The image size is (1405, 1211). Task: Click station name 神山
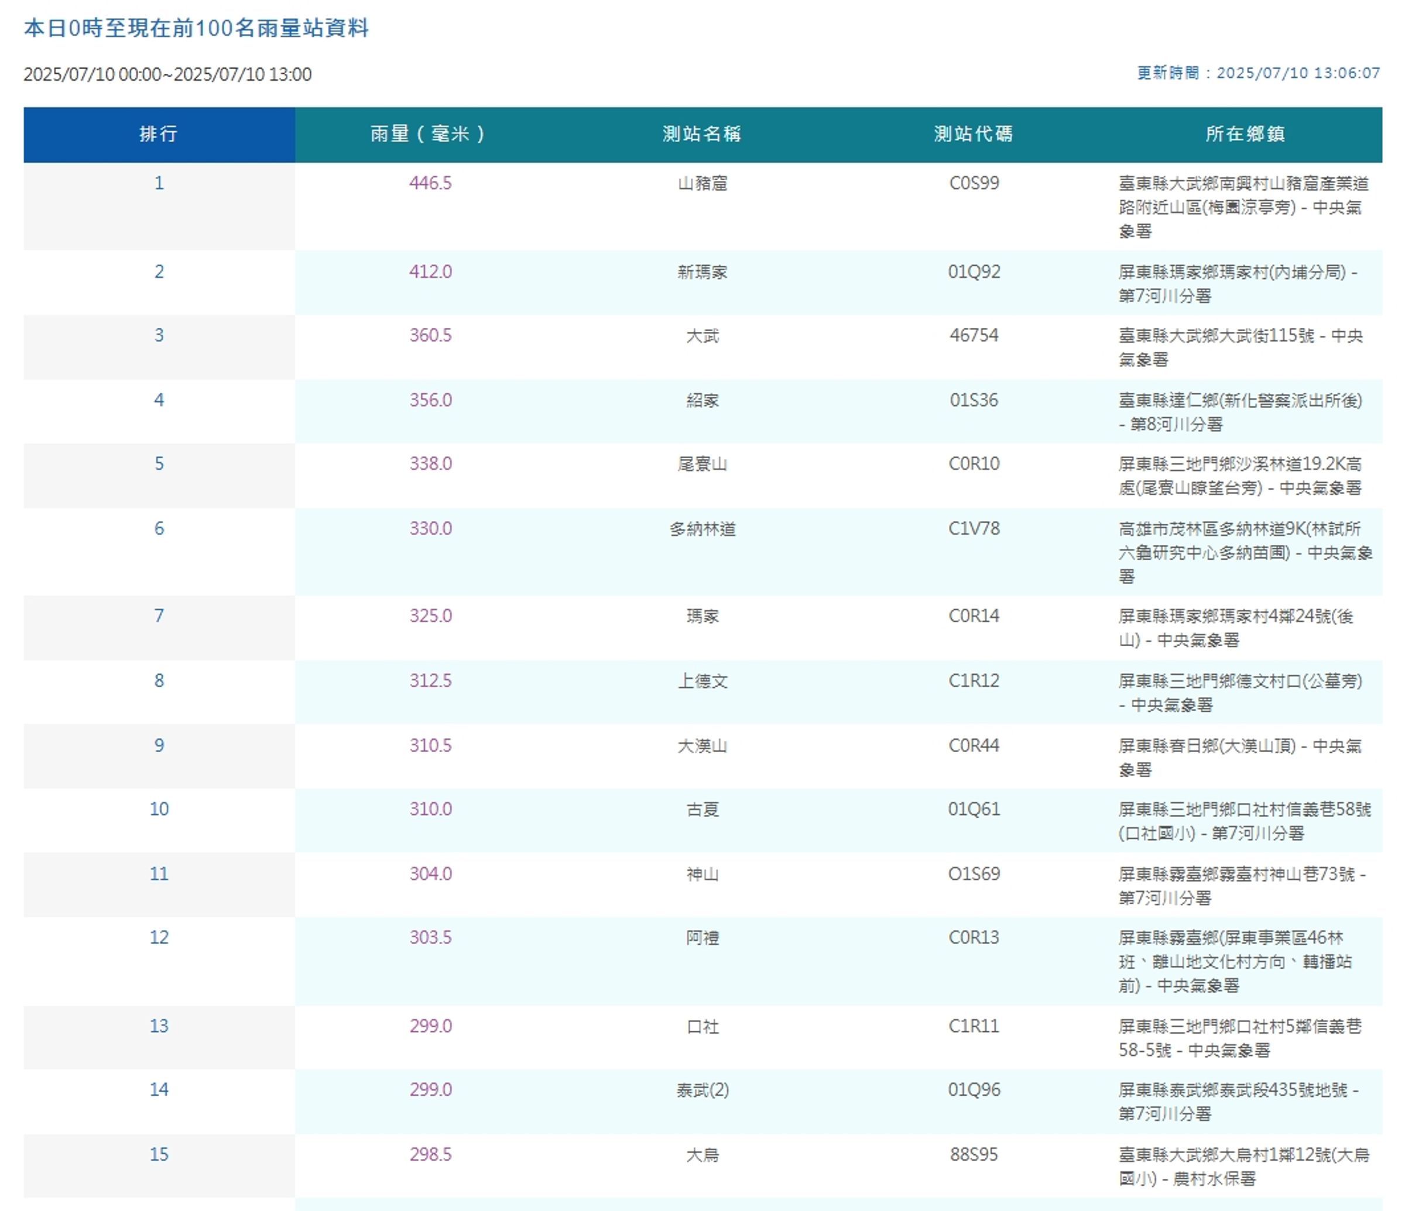point(702,874)
